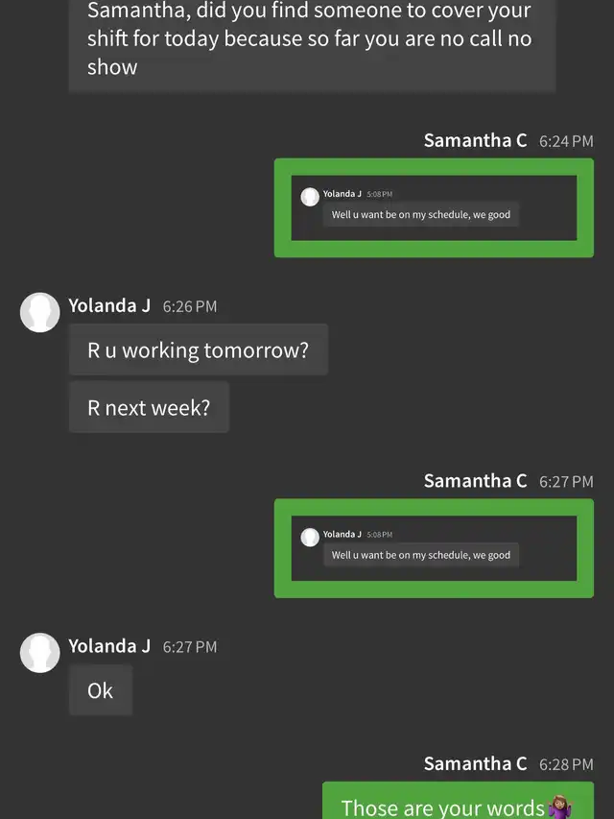Tap the 6:26 PM timestamp
The width and height of the screenshot is (614, 819).
coord(190,307)
